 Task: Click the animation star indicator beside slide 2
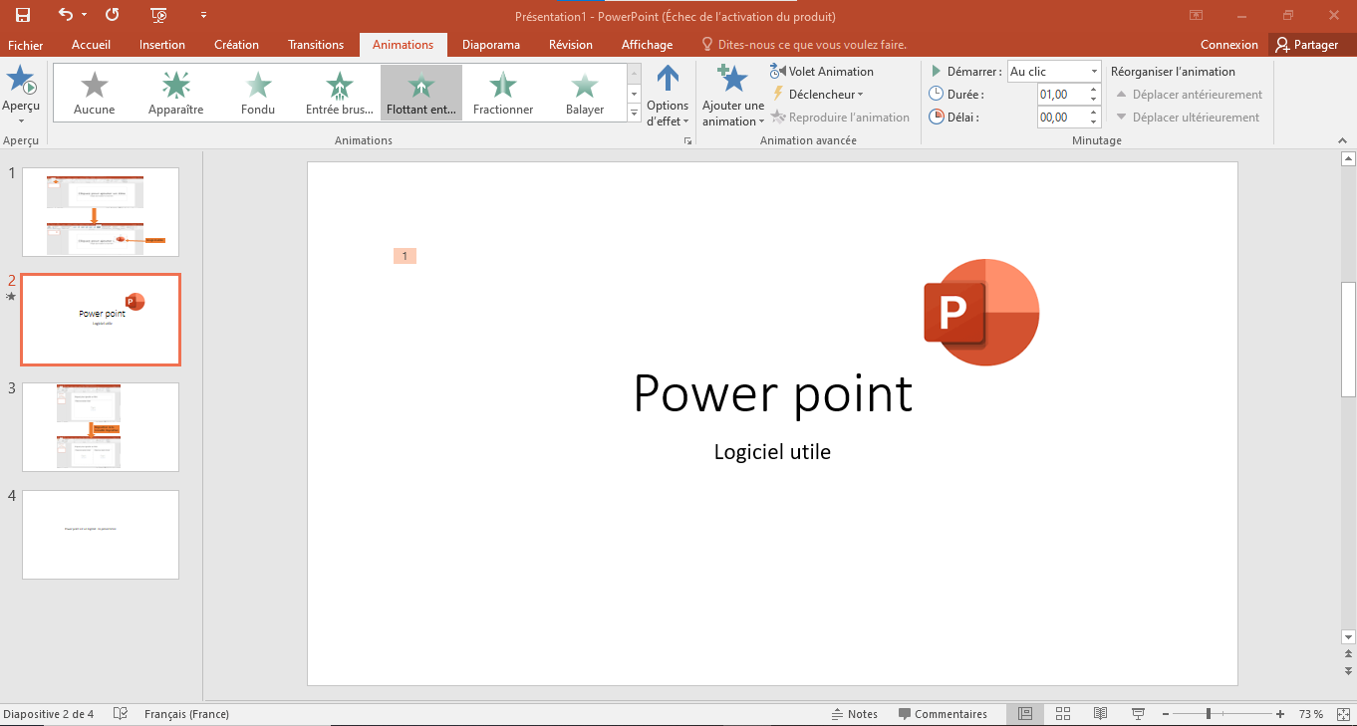tap(11, 296)
